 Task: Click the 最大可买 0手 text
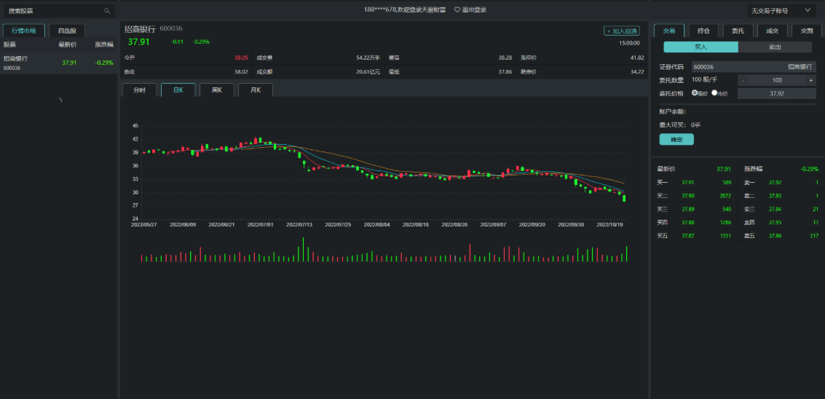(x=680, y=125)
